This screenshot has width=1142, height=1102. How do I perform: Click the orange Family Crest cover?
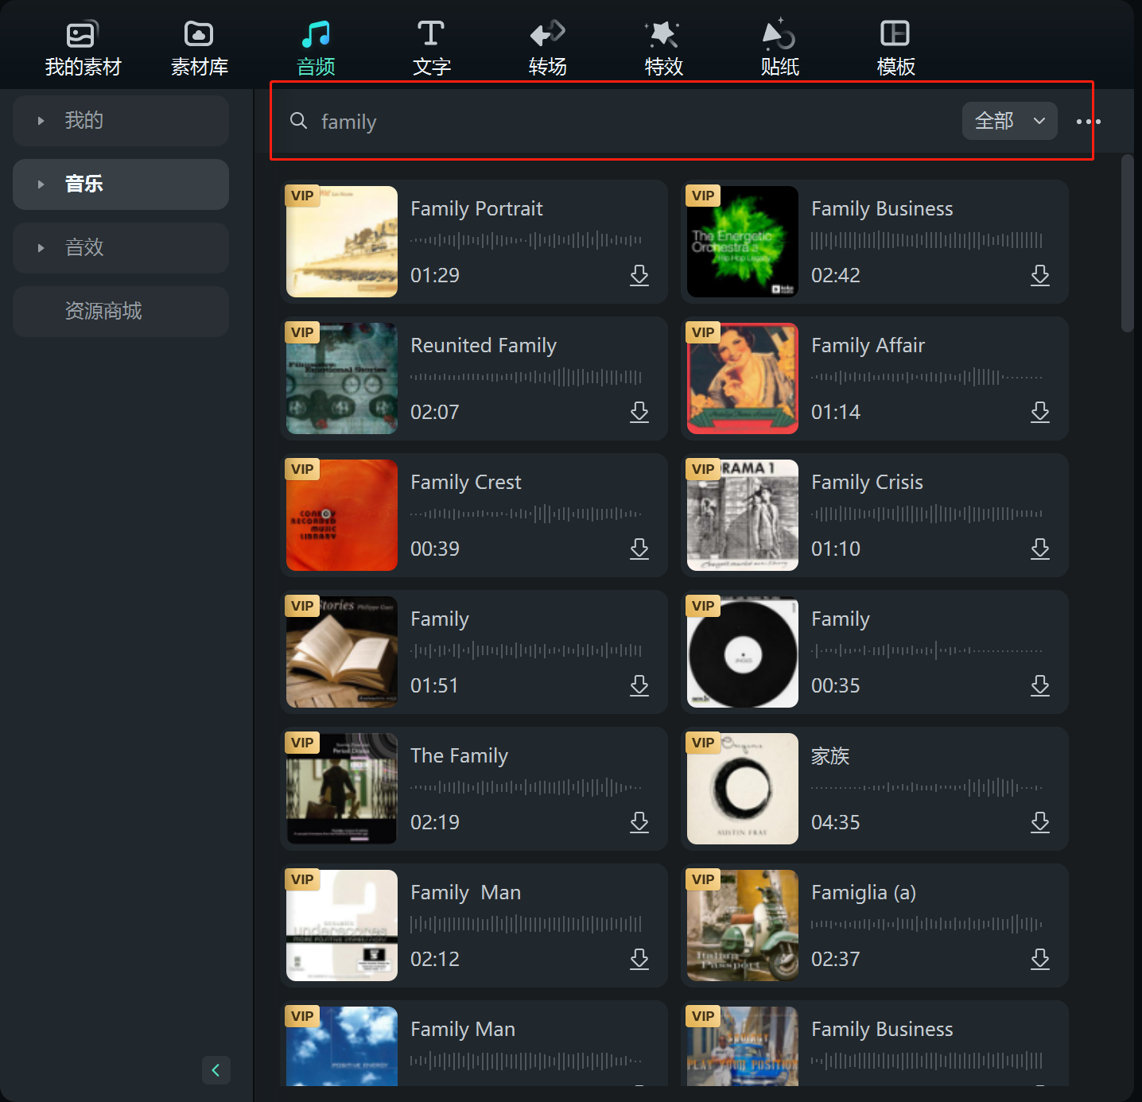click(342, 515)
